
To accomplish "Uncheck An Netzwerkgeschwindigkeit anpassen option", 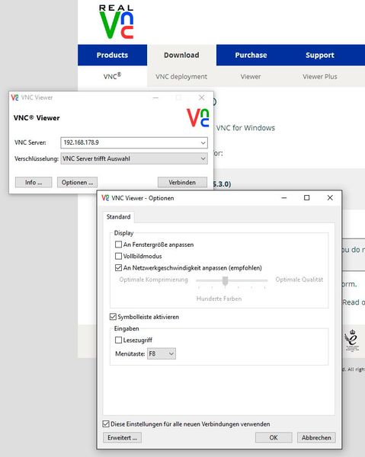I will click(118, 267).
